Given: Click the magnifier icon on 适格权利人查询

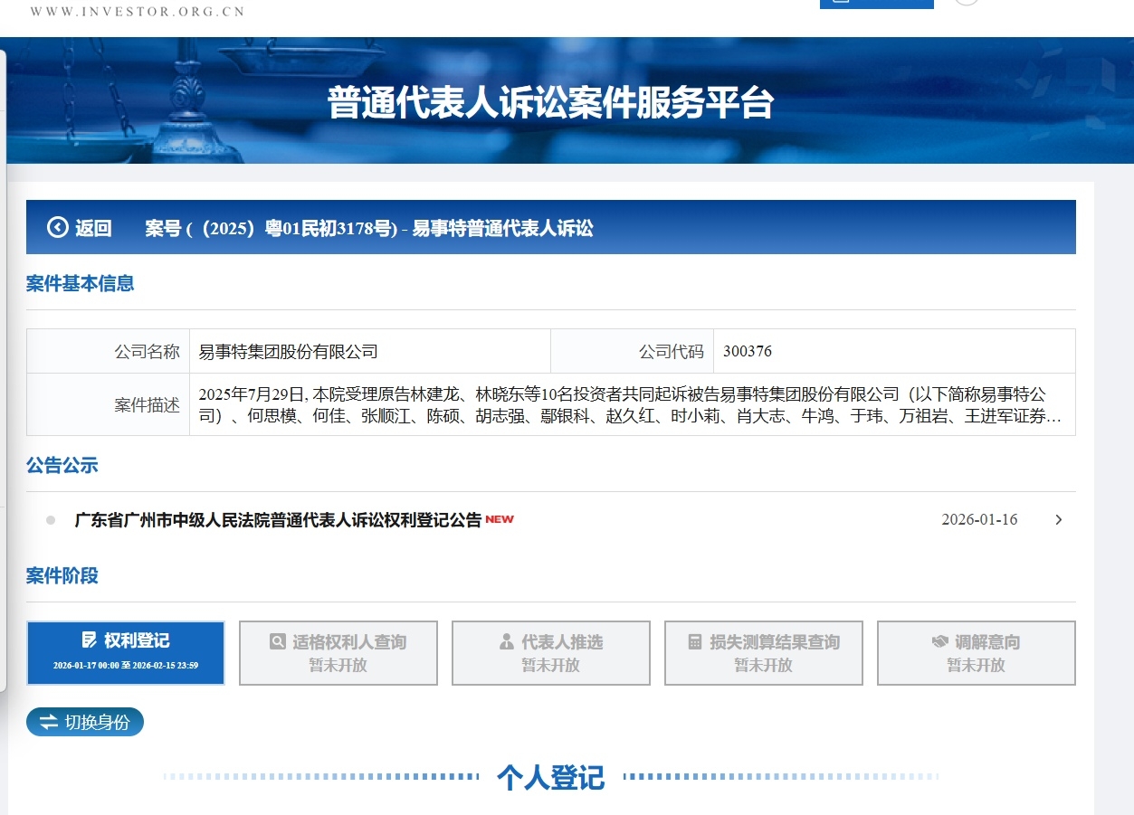Looking at the screenshot, I should point(278,641).
